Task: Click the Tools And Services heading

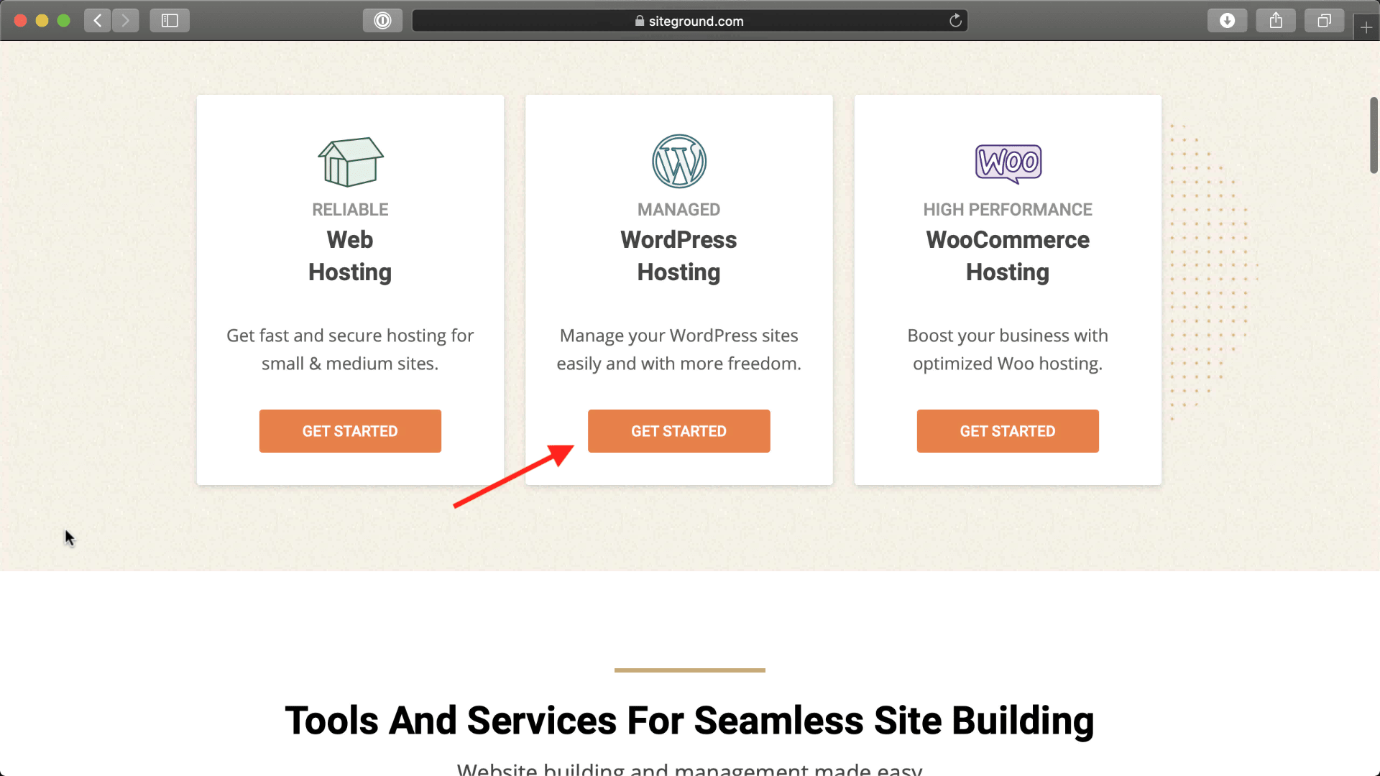Action: click(690, 721)
